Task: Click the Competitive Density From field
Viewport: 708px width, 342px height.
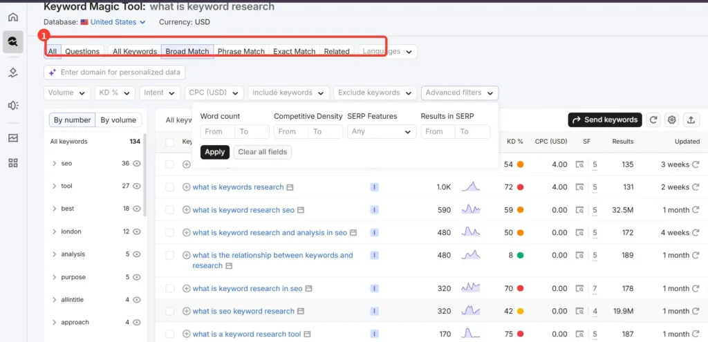Action: tap(291, 132)
